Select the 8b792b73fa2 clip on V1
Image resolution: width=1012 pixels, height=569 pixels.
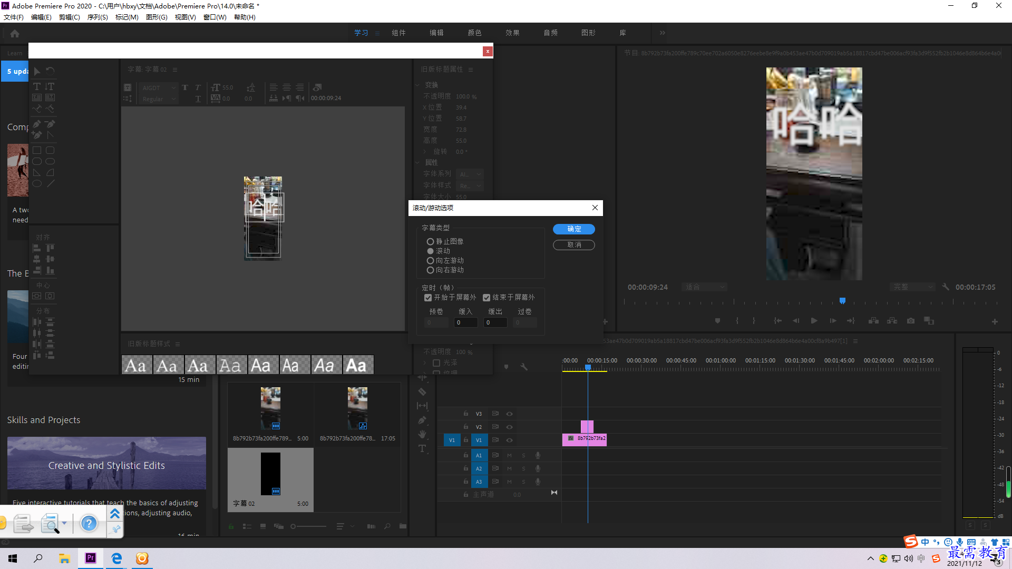pyautogui.click(x=585, y=440)
